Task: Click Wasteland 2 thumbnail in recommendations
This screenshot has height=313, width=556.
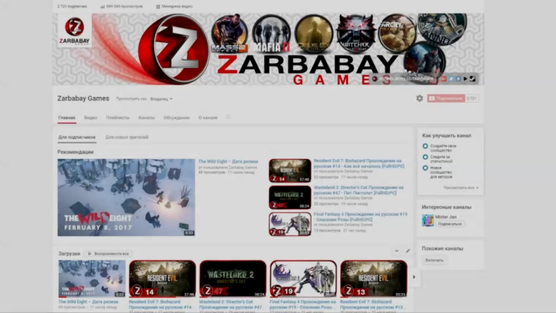Action: (290, 197)
